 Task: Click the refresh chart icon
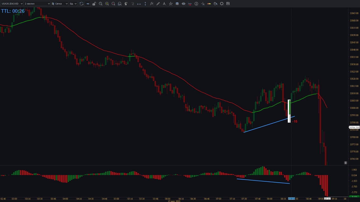81,4
